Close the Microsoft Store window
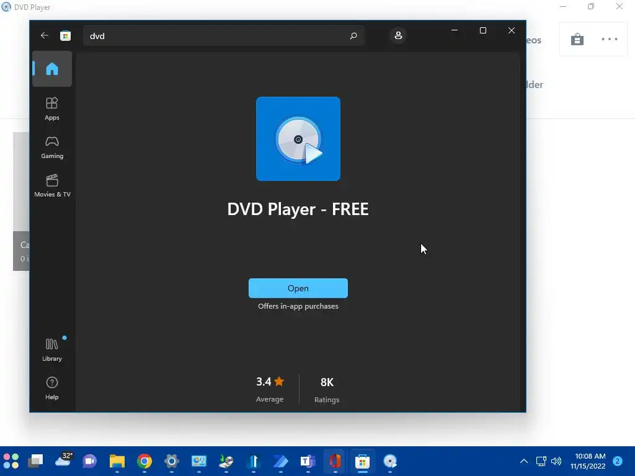This screenshot has height=476, width=635. point(512,30)
